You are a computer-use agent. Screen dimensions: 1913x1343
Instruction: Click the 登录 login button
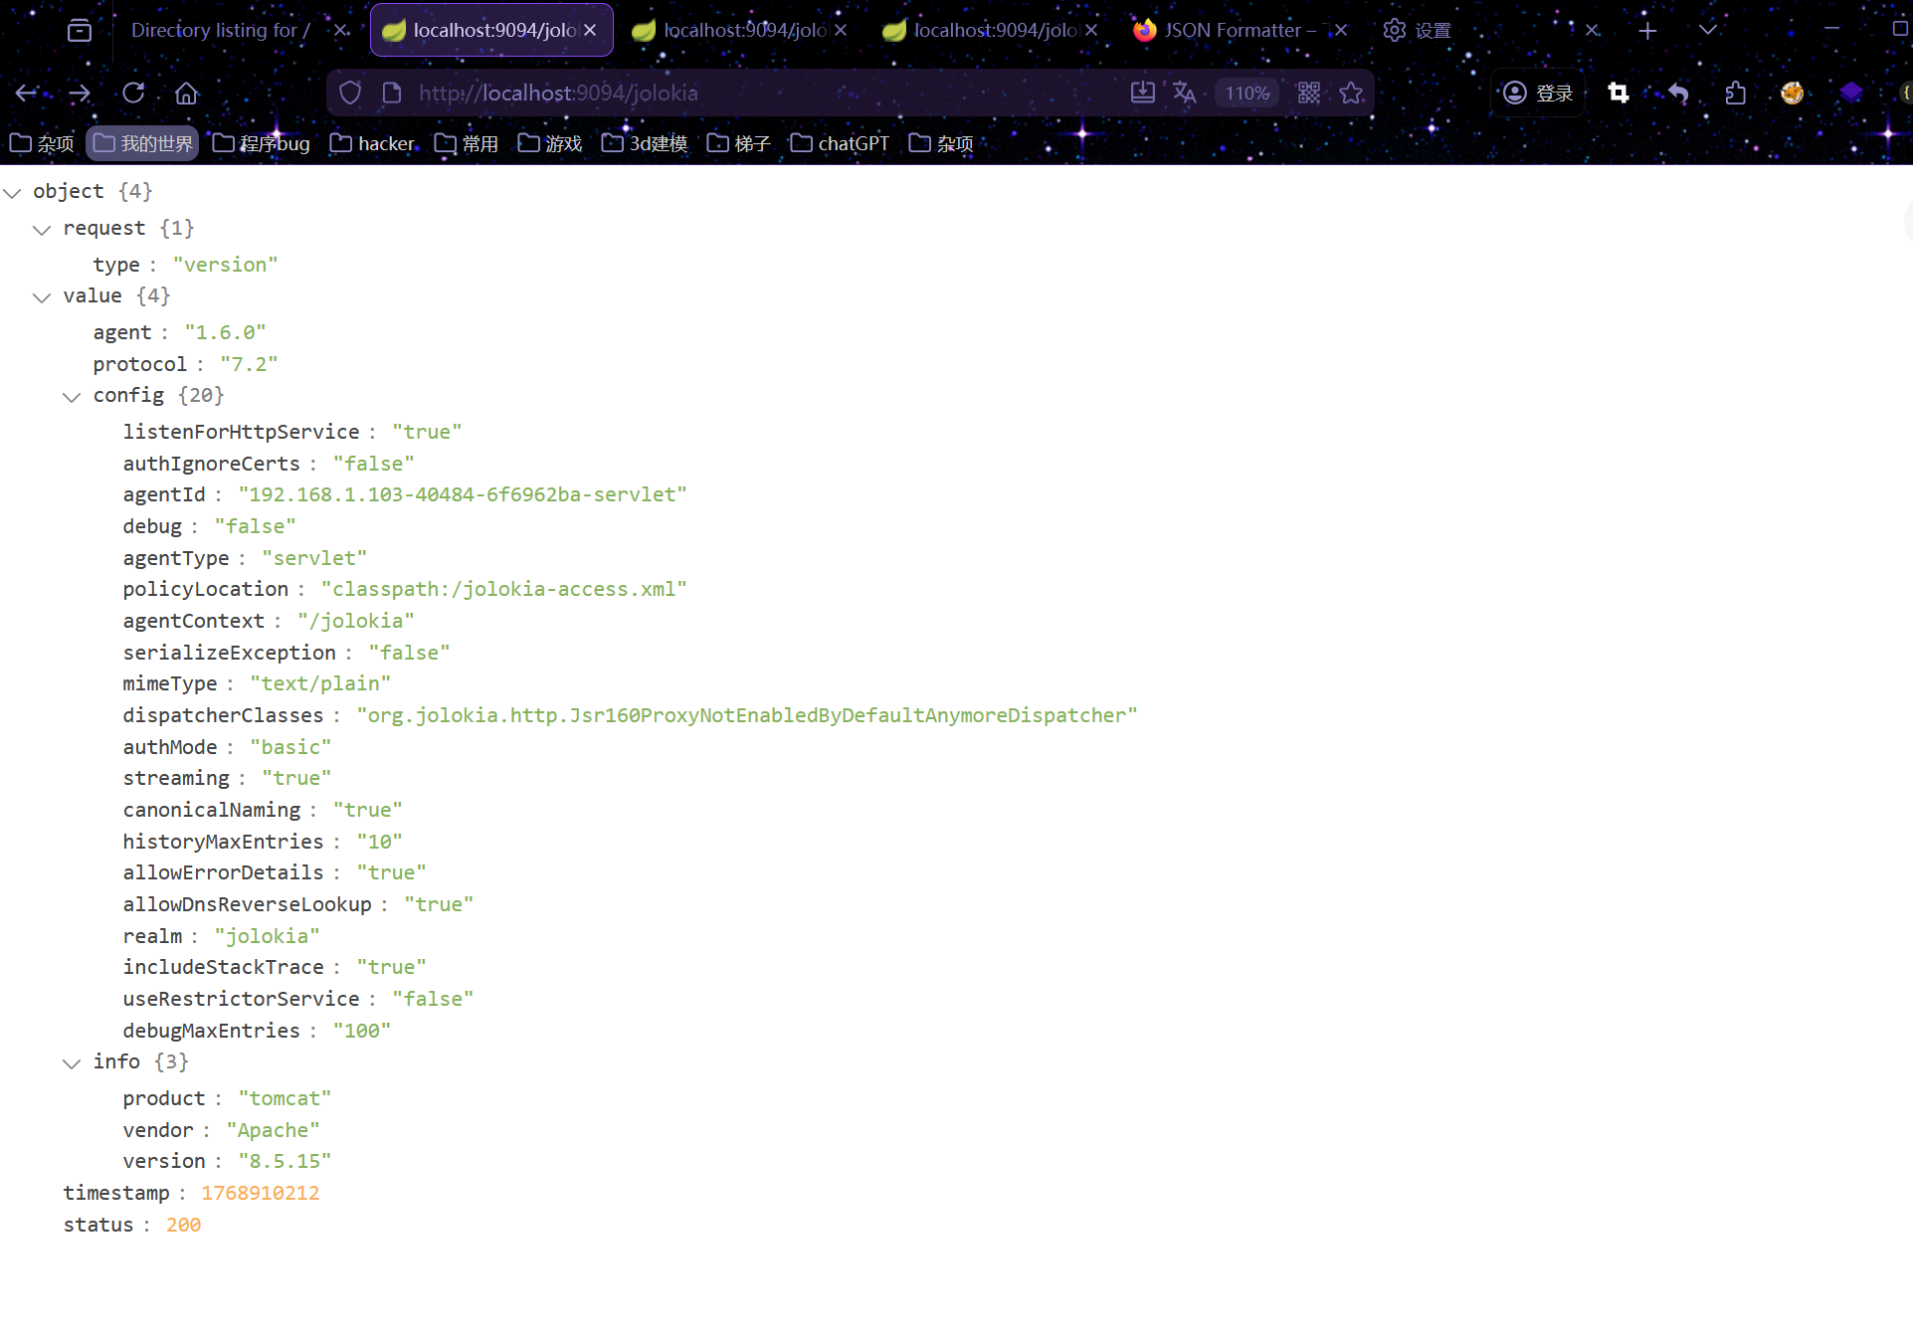click(1538, 93)
